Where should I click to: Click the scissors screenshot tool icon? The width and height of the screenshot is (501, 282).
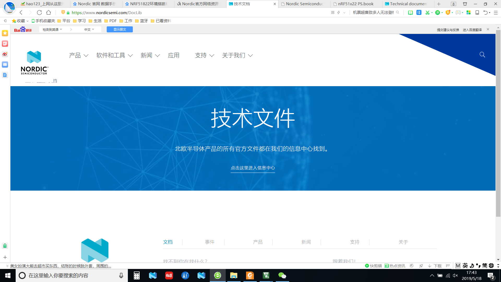pyautogui.click(x=427, y=13)
